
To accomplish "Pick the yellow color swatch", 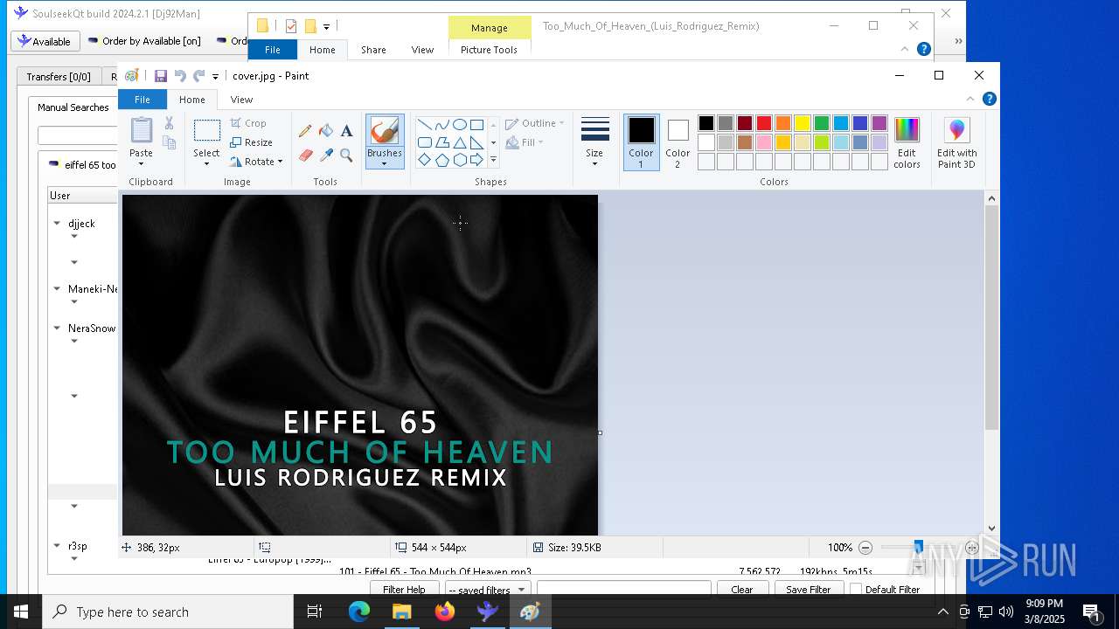I will [x=803, y=123].
